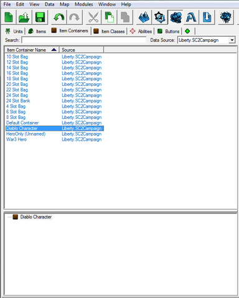Select the 22 Slot Bag row

click(x=54, y=90)
